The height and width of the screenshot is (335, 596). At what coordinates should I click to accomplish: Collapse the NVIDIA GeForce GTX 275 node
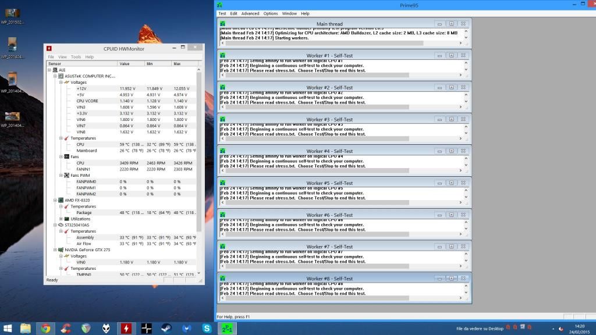coord(55,250)
